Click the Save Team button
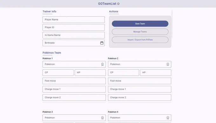The height and width of the screenshot is (123, 216). [x=140, y=24]
